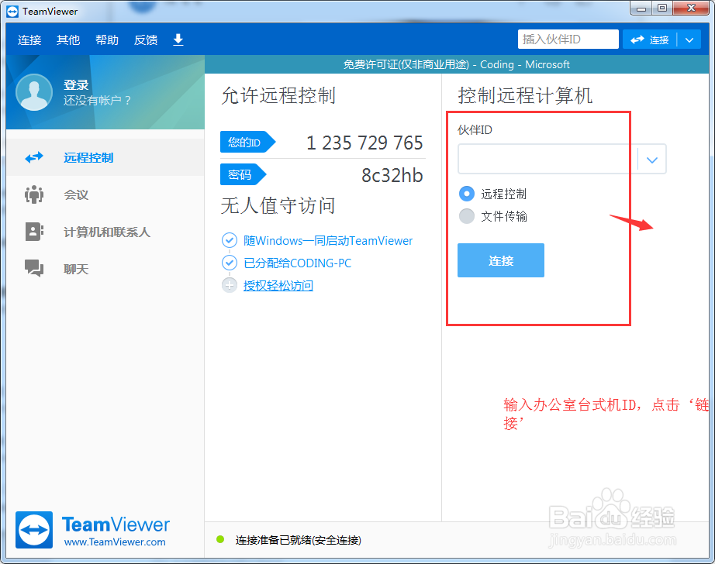Click 随Windows一同启动TeamViewer text
The image size is (715, 564).
[328, 240]
